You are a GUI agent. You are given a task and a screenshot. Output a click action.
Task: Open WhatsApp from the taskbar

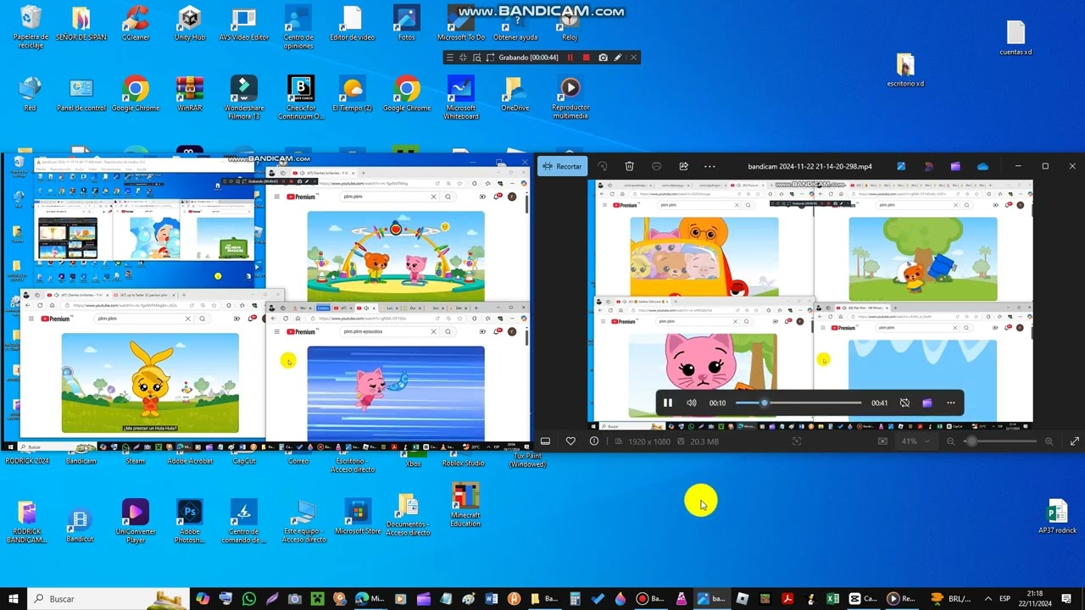tap(249, 599)
